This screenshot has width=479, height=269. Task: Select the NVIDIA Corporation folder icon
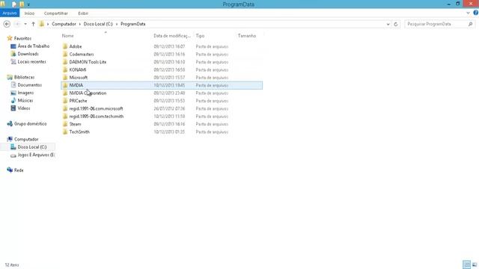coord(65,93)
